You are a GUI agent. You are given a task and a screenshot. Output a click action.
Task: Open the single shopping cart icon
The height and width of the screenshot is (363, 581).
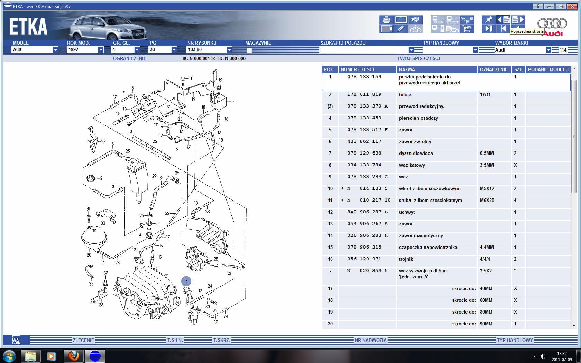(467, 29)
